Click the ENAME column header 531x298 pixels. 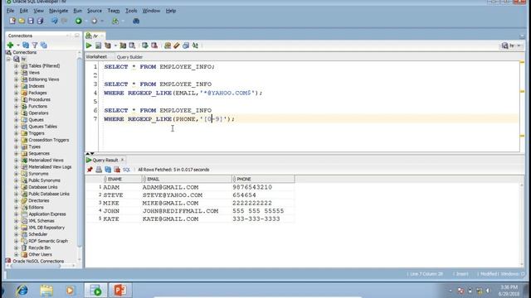point(123,179)
